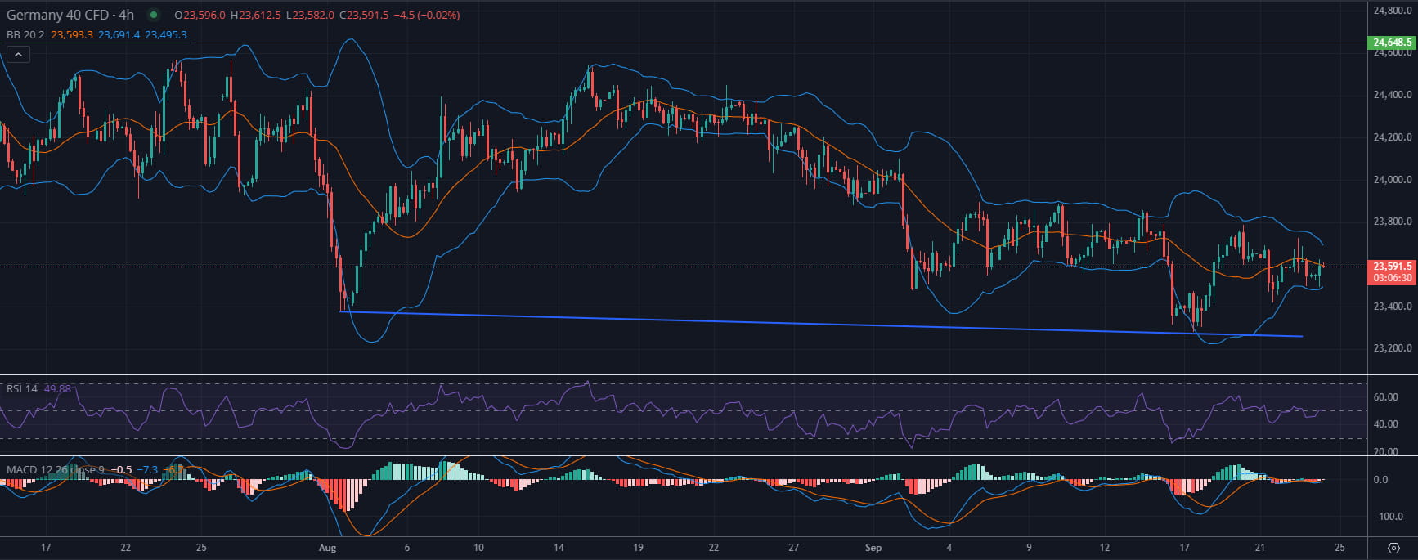Image resolution: width=1418 pixels, height=560 pixels.
Task: Click the Sep label on time axis
Action: [873, 548]
